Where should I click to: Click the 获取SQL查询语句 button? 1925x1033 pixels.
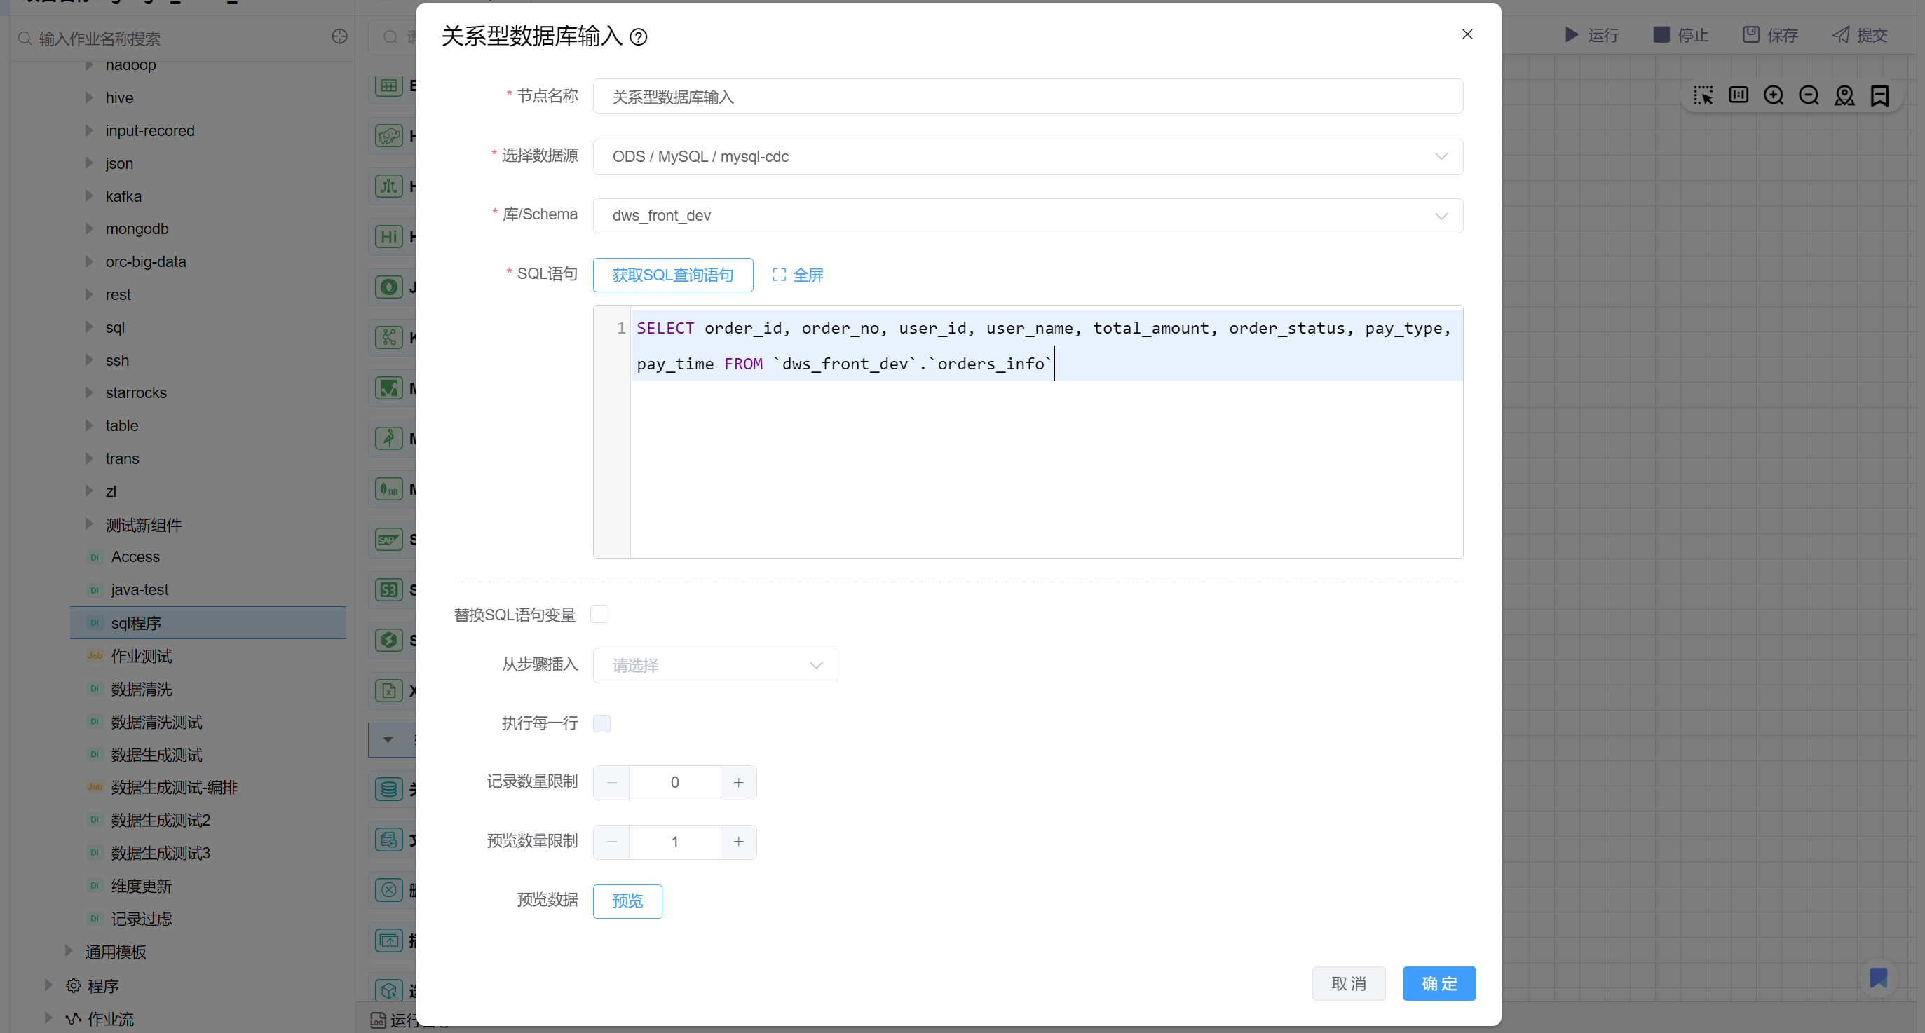[x=672, y=275]
